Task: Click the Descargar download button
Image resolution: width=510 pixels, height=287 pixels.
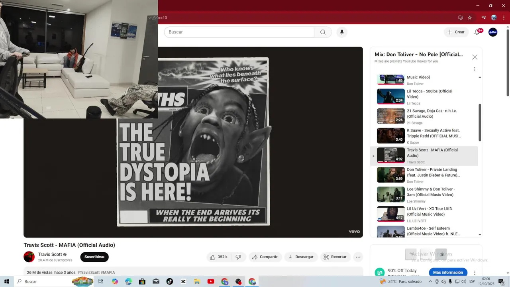Action: [301, 257]
